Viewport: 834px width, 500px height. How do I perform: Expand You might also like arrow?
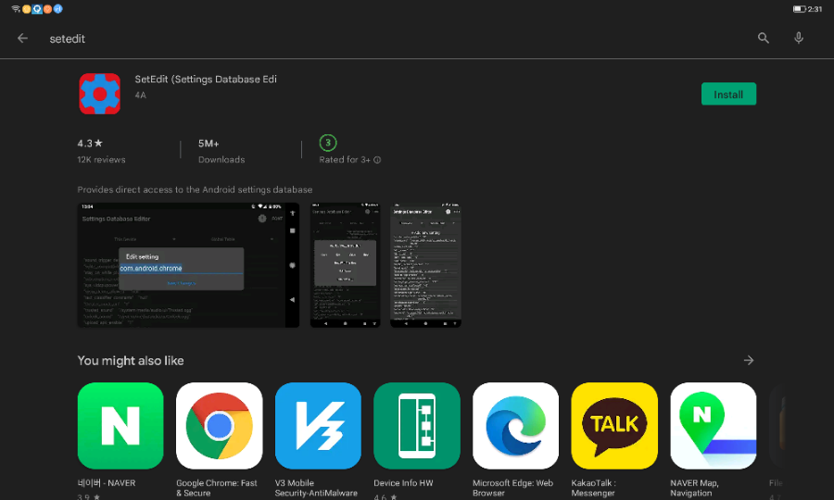point(749,360)
